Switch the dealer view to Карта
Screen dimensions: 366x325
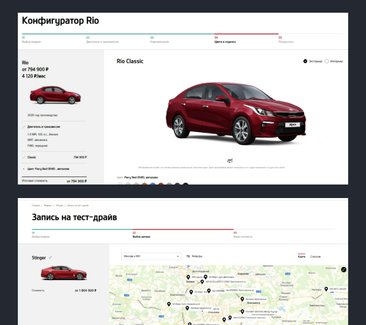[x=301, y=256]
